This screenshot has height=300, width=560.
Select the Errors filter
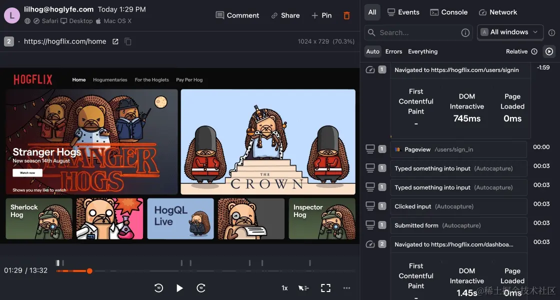[x=393, y=51]
